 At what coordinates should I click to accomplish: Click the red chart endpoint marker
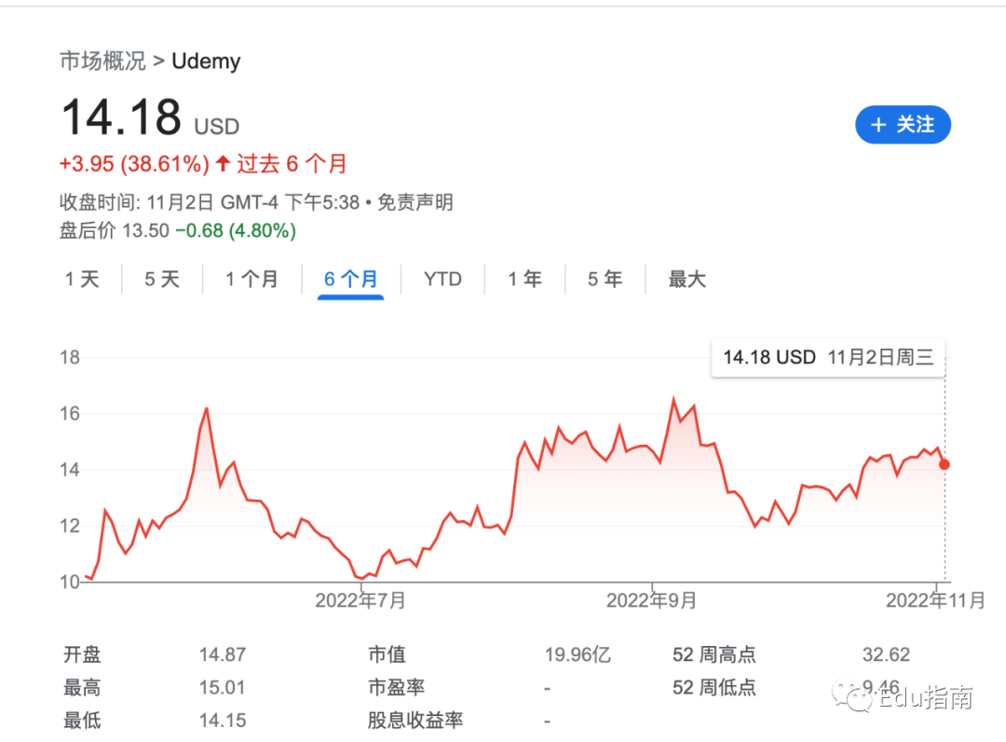(944, 464)
